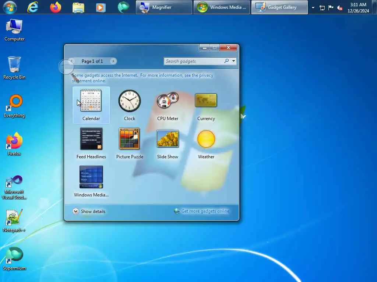Minimize the Gadget Gallery window
The height and width of the screenshot is (282, 377).
[205, 48]
